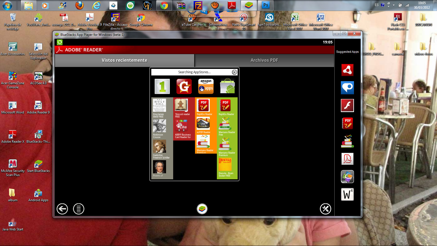Close the Searching AppStores popup
This screenshot has width=437, height=246.
click(x=234, y=72)
